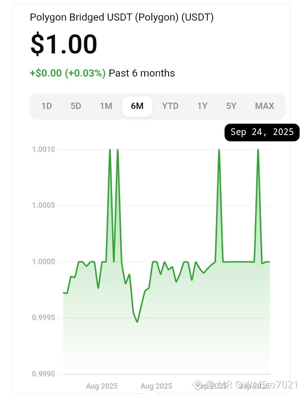Click the 0.9990 y-axis label

[44, 374]
